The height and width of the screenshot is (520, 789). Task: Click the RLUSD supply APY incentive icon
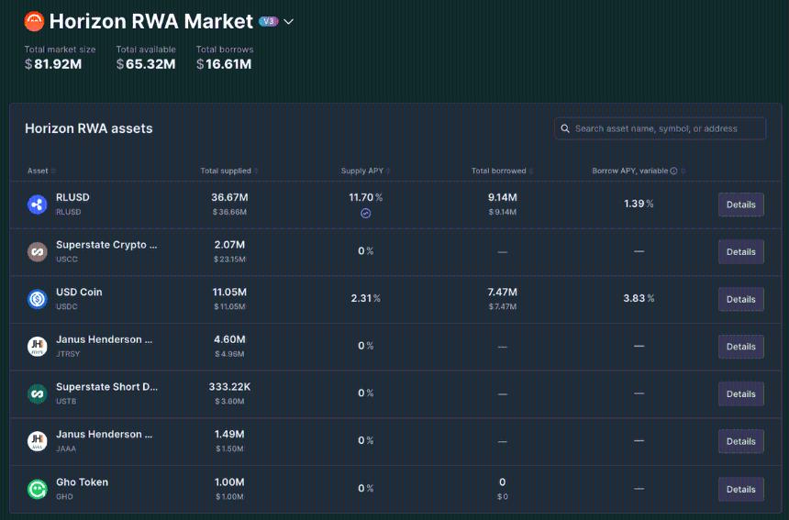[366, 214]
